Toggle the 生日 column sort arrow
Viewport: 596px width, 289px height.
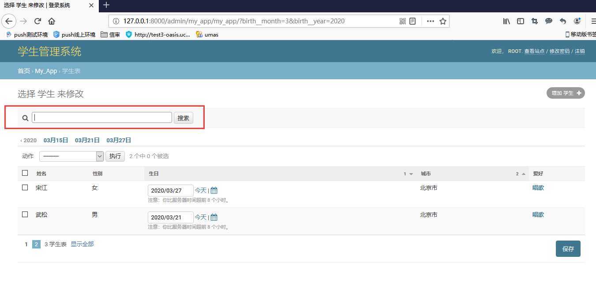411,174
